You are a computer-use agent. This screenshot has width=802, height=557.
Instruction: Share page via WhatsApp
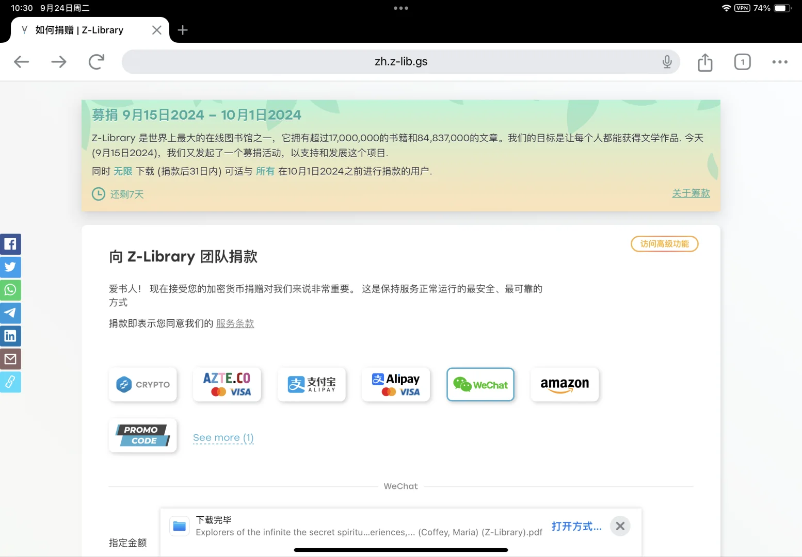(10, 290)
